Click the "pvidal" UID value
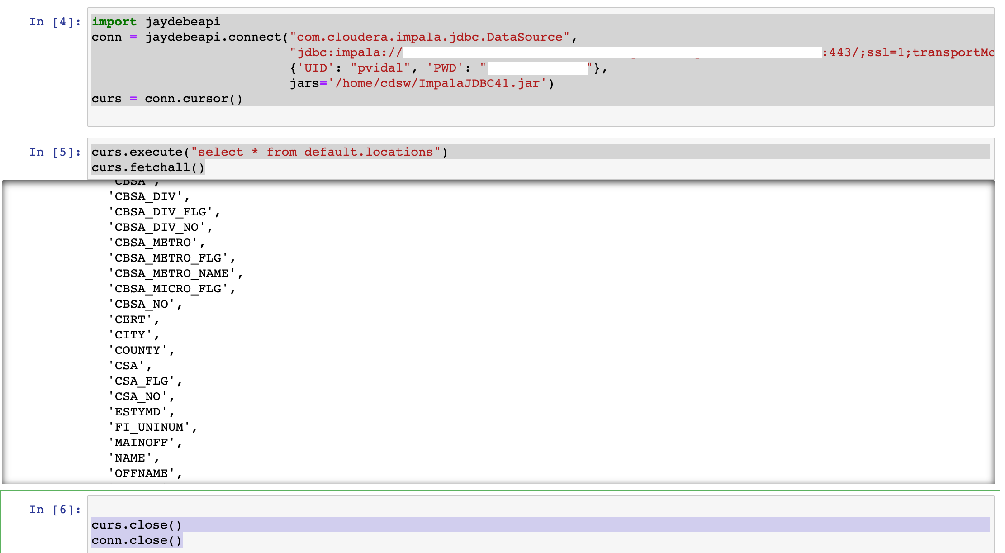1005x553 pixels. (380, 68)
